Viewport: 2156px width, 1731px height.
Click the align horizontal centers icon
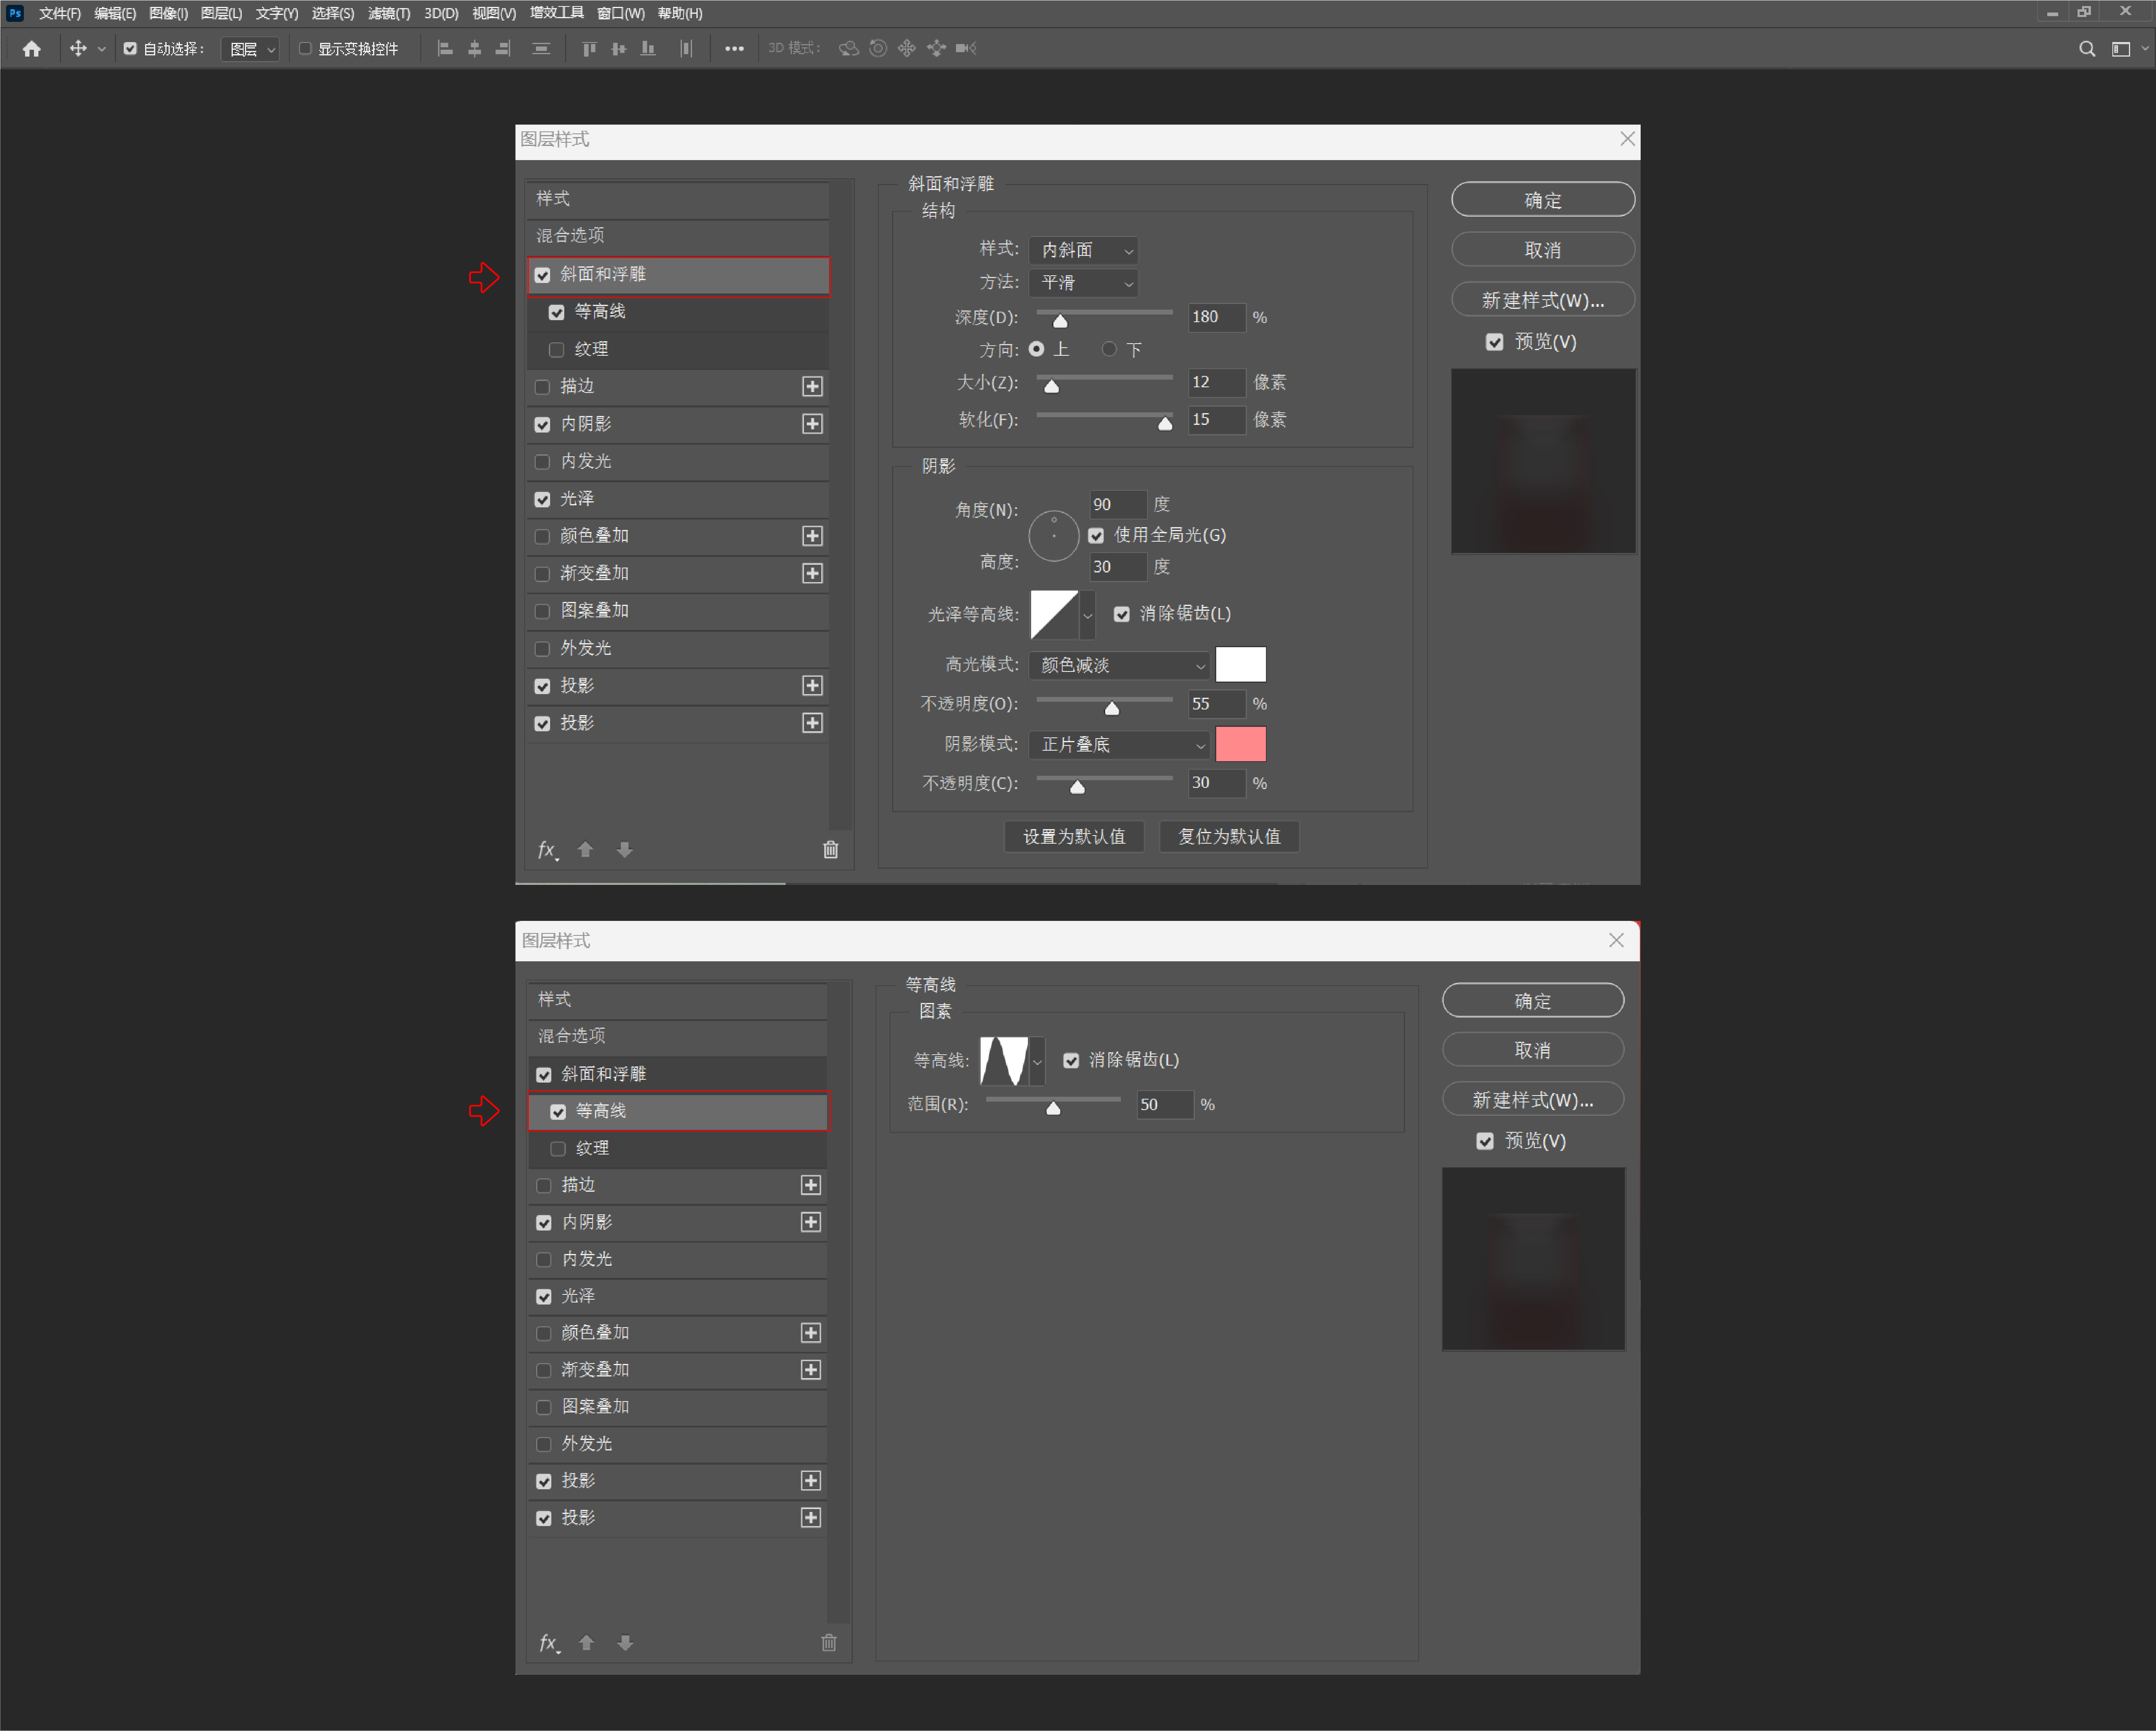[475, 48]
